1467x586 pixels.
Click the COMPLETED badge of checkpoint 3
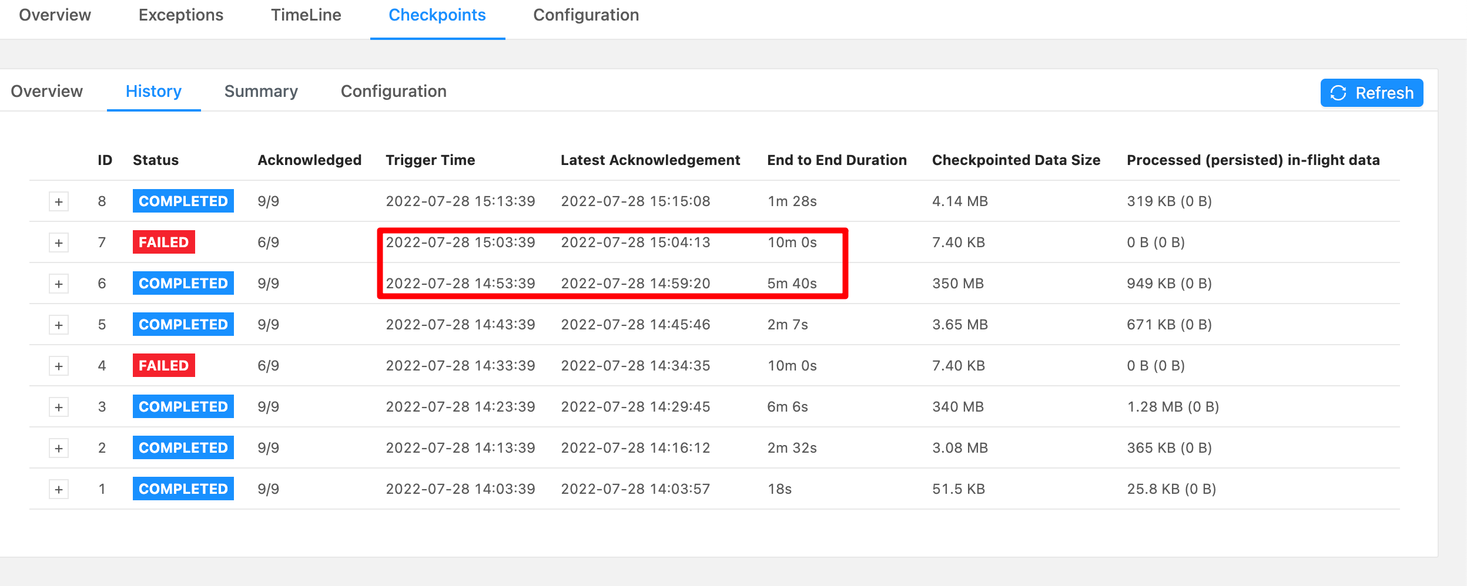click(x=183, y=406)
